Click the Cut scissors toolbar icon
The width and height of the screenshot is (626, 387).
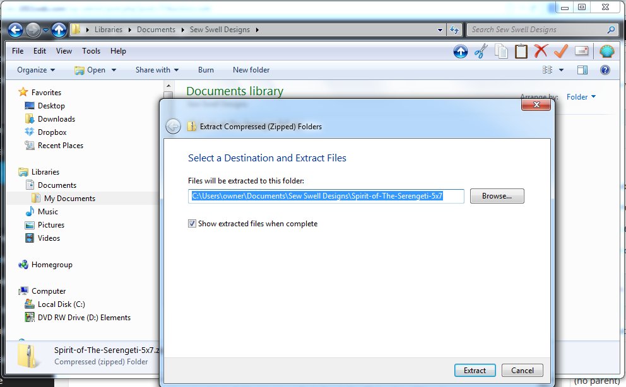(x=481, y=52)
